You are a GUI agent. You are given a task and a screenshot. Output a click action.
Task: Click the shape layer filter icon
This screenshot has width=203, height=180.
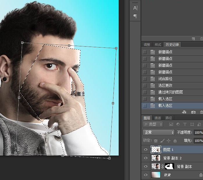click(192, 124)
